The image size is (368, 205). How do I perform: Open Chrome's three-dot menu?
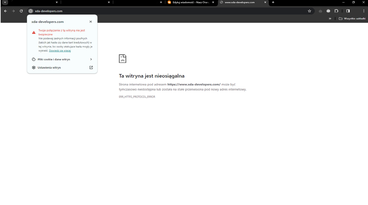pyautogui.click(x=364, y=11)
